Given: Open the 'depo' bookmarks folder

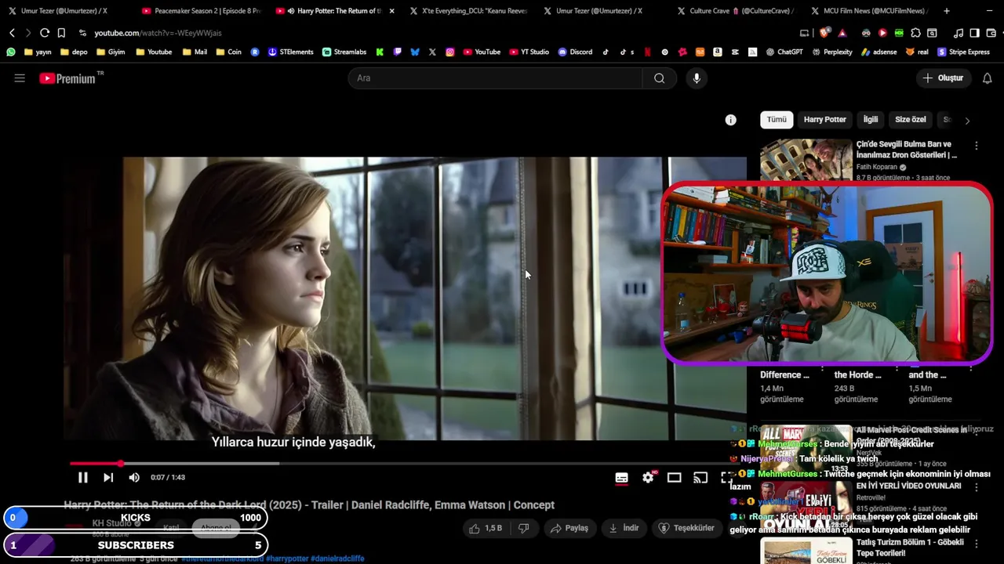Looking at the screenshot, I should coord(73,52).
